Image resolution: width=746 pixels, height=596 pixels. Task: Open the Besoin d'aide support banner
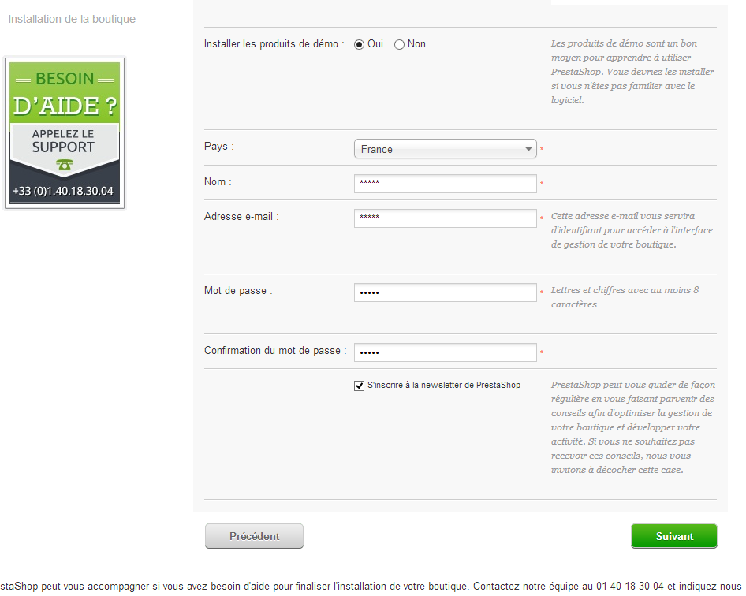[x=65, y=133]
